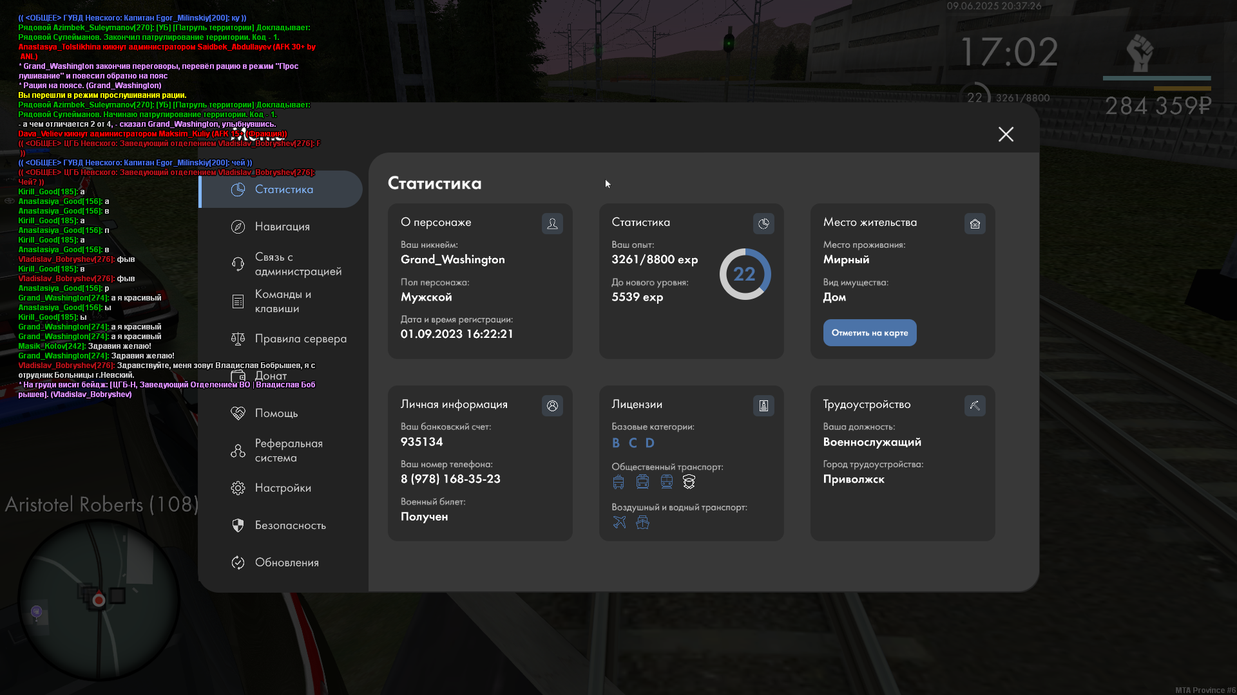Click the HUD clock showing 17:02
Screen dimensions: 1237x695
click(1010, 51)
